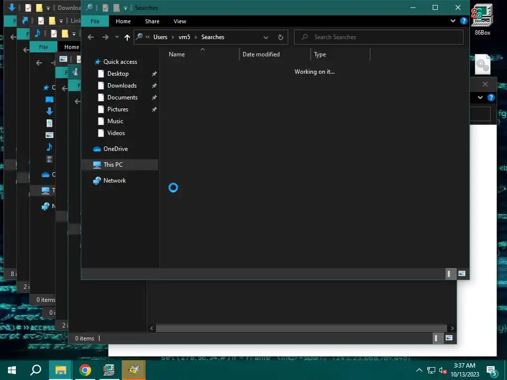Expand the ribbon chevron in the window behind at right
Viewport: 507px width, 380px height.
click(x=480, y=97)
